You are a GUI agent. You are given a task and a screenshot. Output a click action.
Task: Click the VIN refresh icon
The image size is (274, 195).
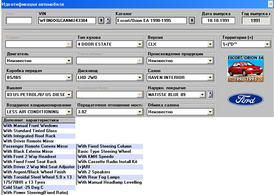coord(108,21)
